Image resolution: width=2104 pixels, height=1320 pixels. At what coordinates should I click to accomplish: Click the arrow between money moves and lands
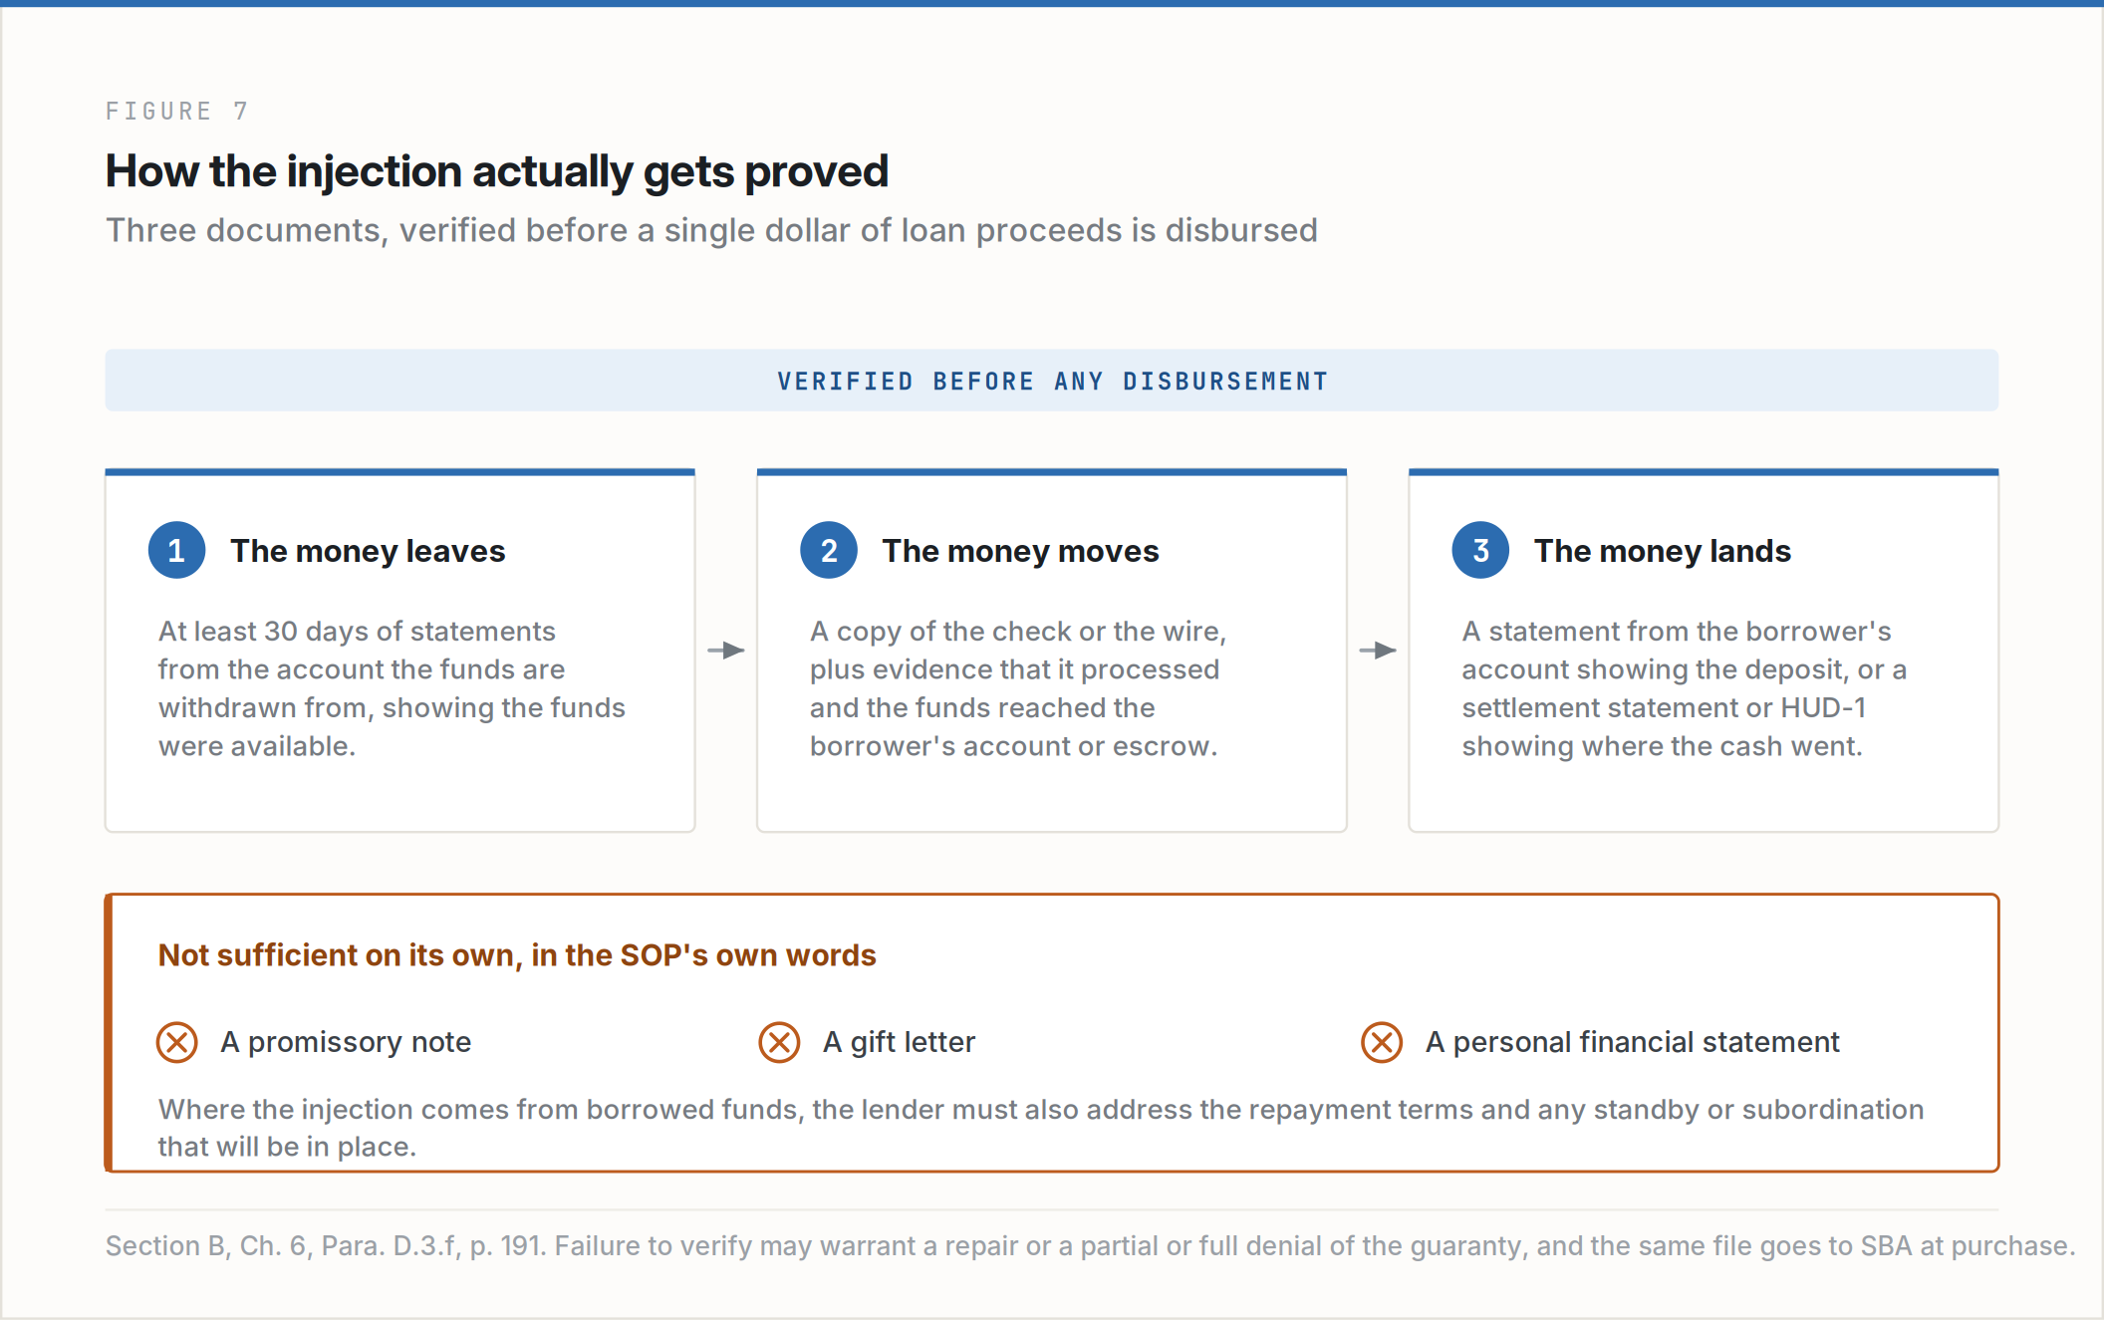point(1378,651)
